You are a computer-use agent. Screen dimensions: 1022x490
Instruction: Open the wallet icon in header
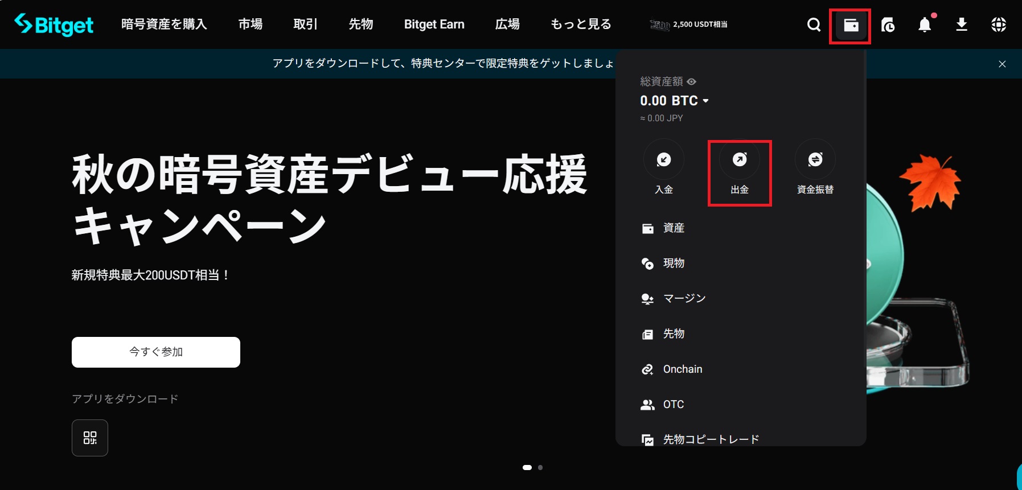pyautogui.click(x=851, y=25)
